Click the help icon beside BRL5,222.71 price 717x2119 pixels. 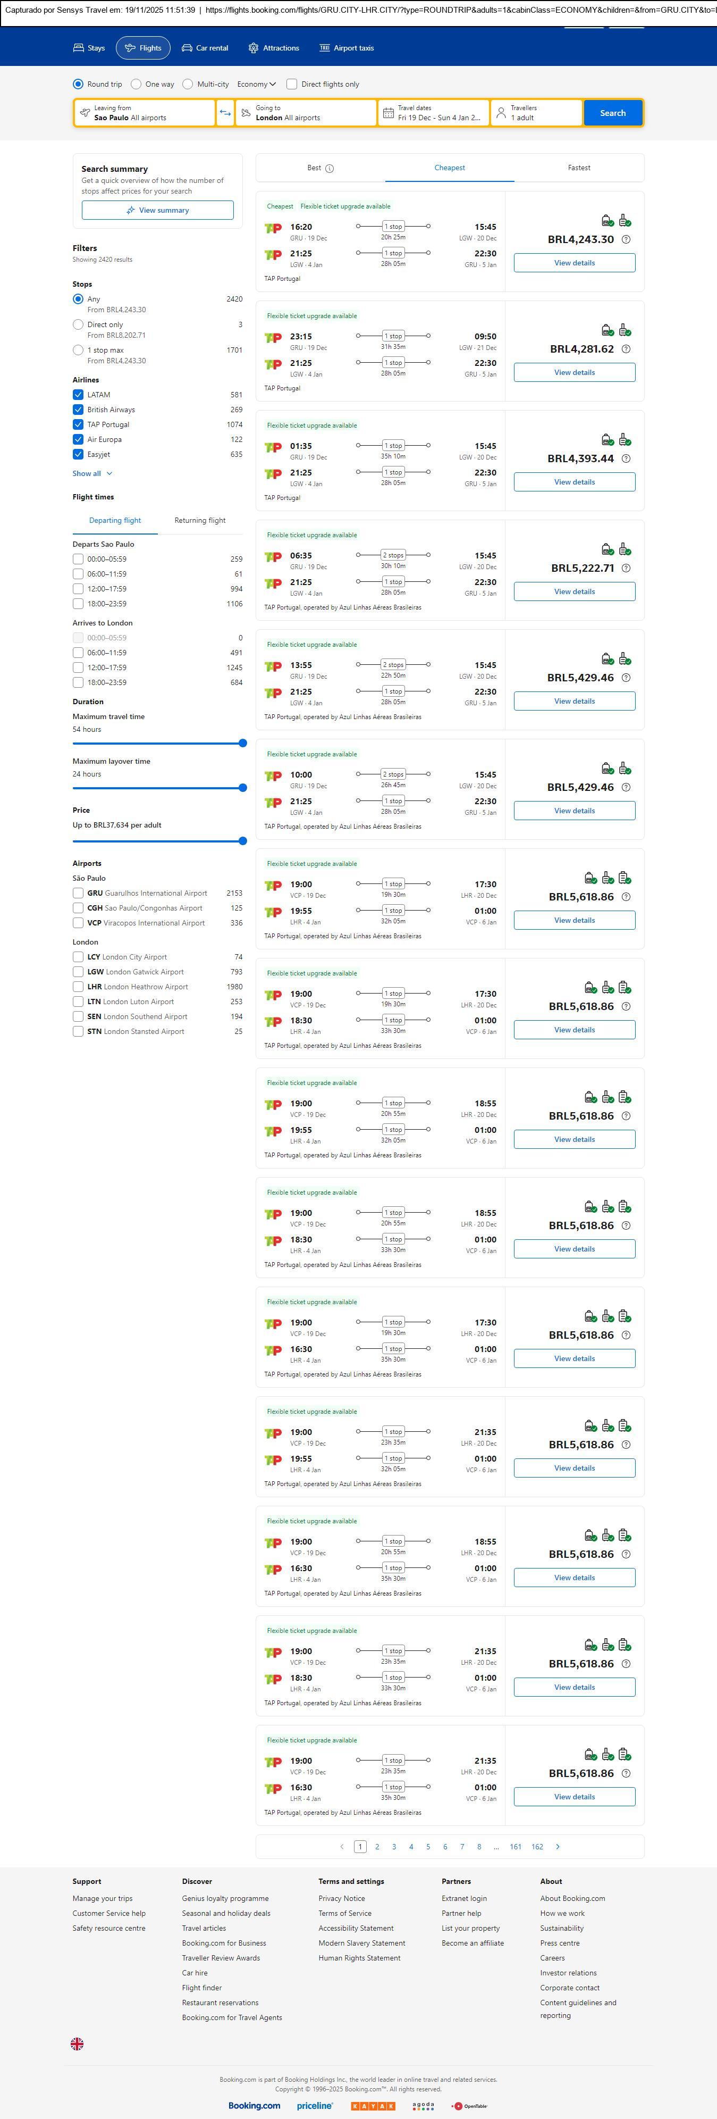[x=626, y=569]
